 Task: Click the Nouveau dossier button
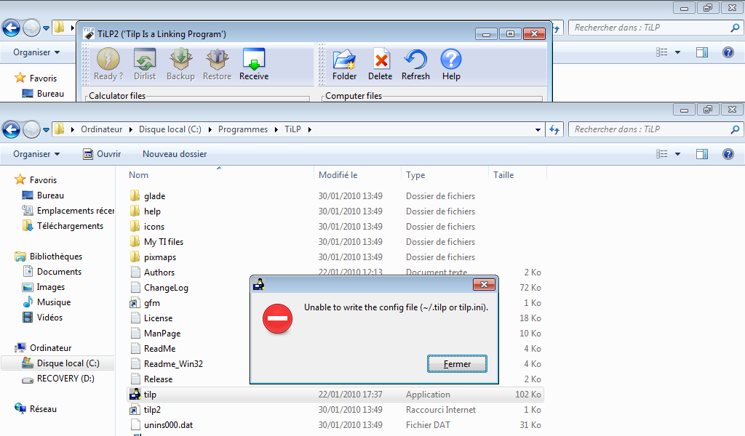click(x=175, y=154)
